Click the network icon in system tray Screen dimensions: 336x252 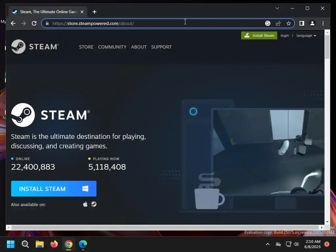tap(288, 244)
